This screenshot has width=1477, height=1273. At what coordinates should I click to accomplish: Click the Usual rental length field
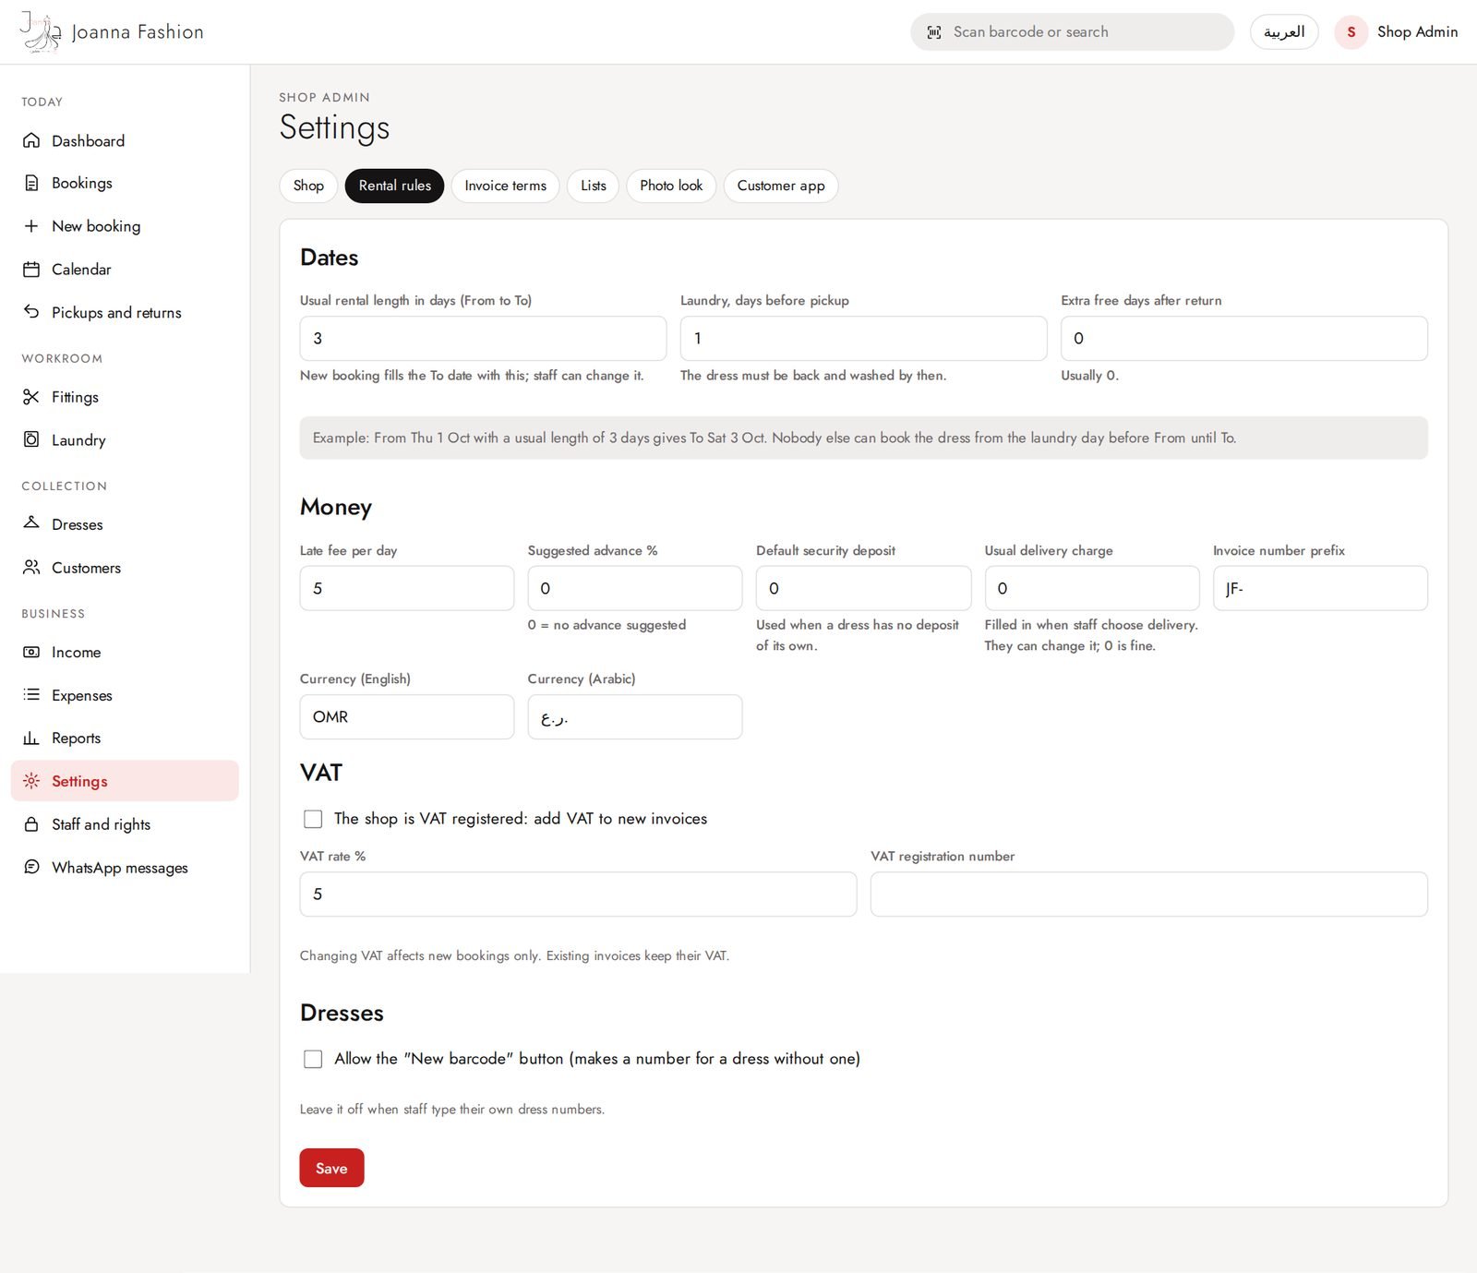(x=483, y=339)
